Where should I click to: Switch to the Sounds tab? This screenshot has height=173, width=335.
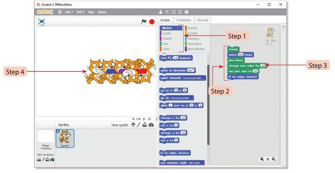click(x=203, y=20)
